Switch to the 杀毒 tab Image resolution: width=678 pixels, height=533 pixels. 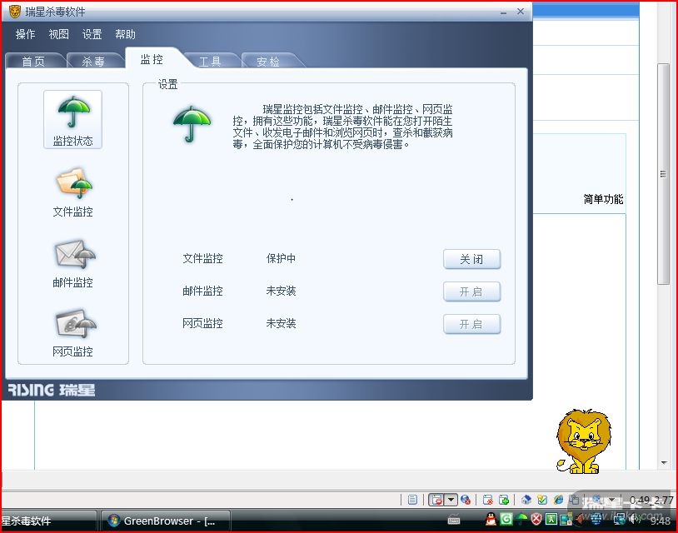(93, 61)
